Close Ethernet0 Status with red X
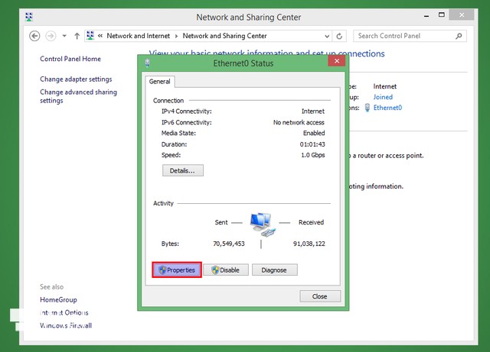The height and width of the screenshot is (352, 490). tap(337, 61)
